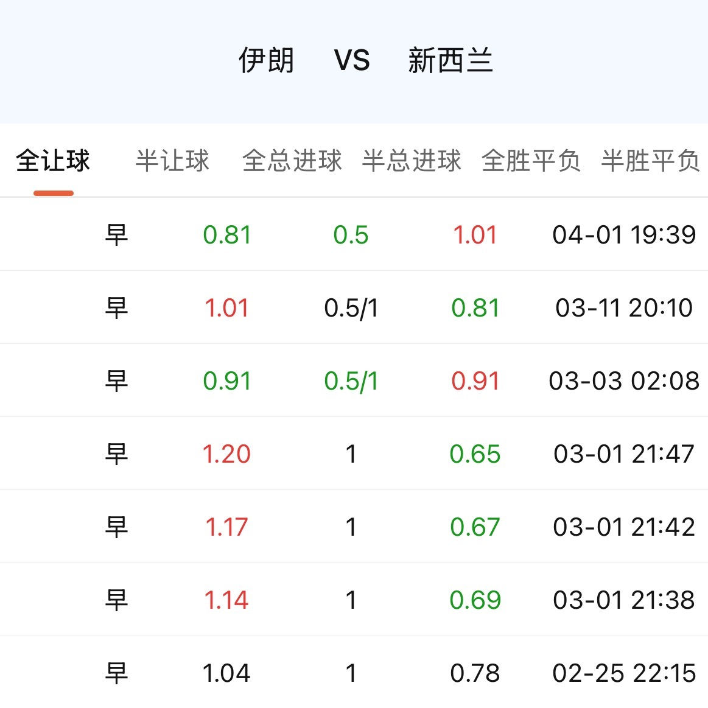Select timestamp 02-25 22:15
This screenshot has width=708, height=708.
click(x=624, y=673)
